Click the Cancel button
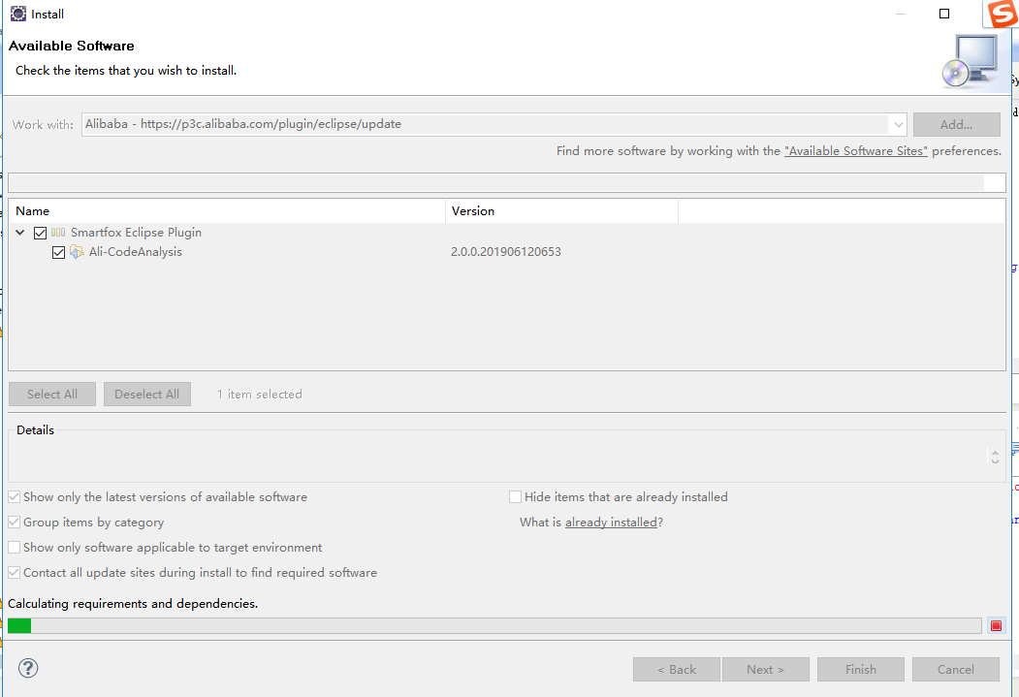This screenshot has height=697, width=1019. click(955, 669)
